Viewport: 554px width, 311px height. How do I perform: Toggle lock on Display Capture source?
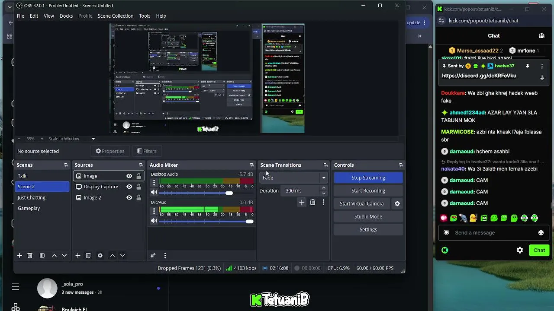click(138, 187)
